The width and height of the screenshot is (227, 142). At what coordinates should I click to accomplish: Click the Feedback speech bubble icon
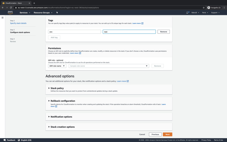(5, 140)
